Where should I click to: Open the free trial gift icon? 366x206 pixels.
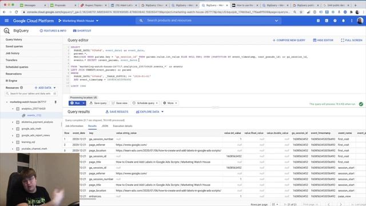(x=318, y=21)
